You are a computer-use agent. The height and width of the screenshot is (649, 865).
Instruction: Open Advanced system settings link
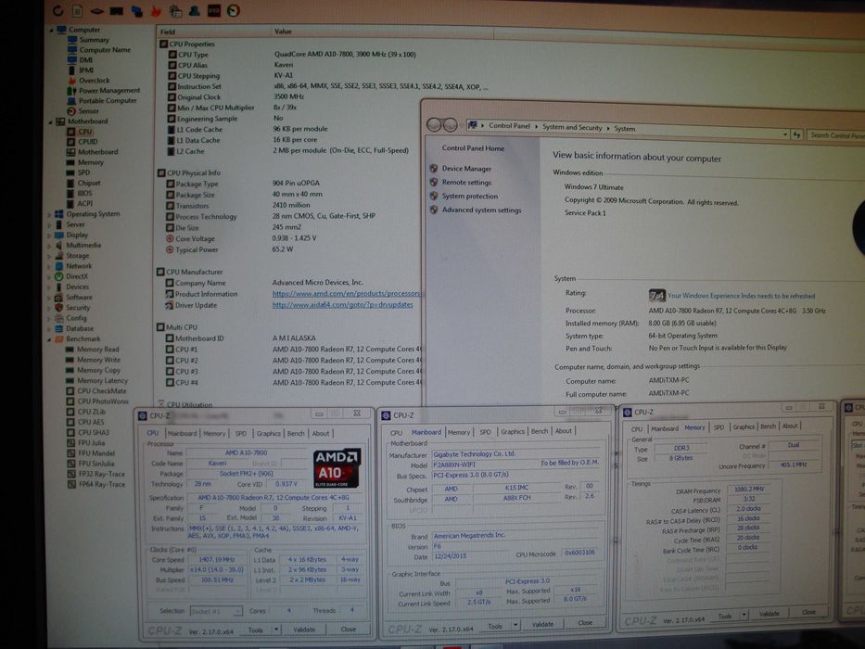(481, 210)
